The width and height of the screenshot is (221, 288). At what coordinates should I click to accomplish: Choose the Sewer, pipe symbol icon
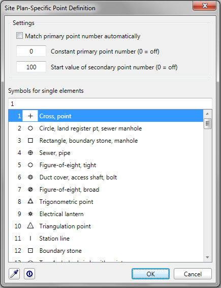pyautogui.click(x=30, y=152)
